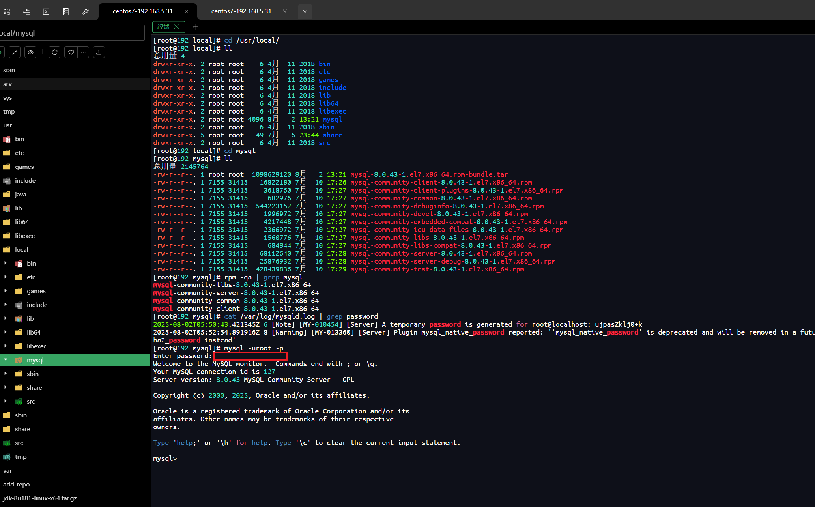Open the dashboard grid view icon
815x507 pixels.
pos(7,11)
